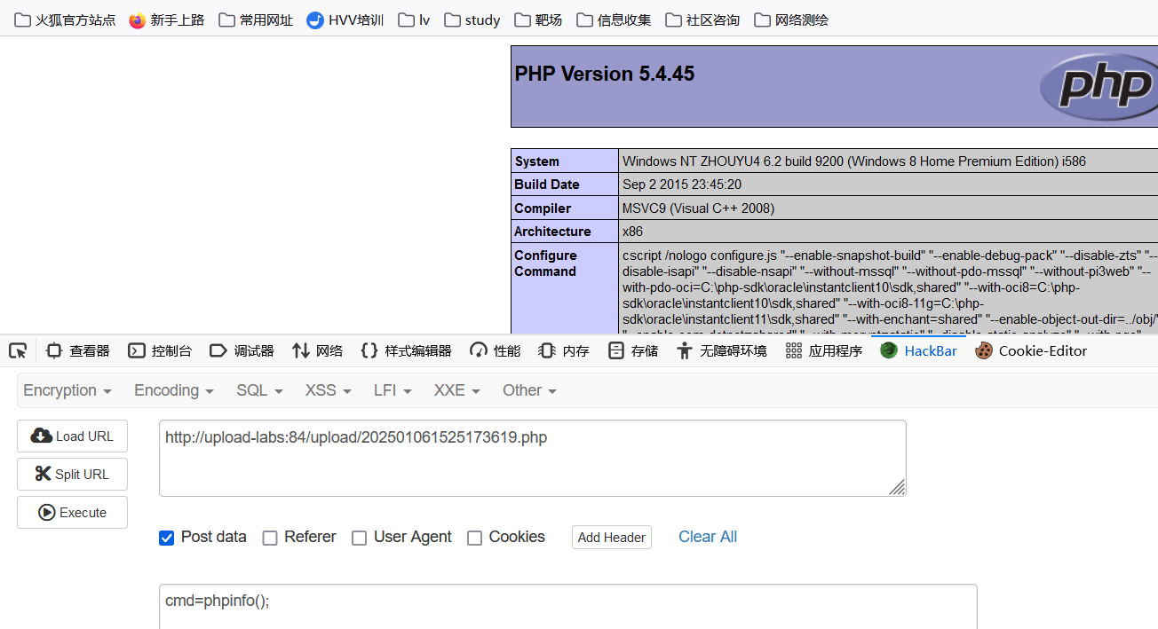Click the URL text area
1158x629 pixels.
533,459
